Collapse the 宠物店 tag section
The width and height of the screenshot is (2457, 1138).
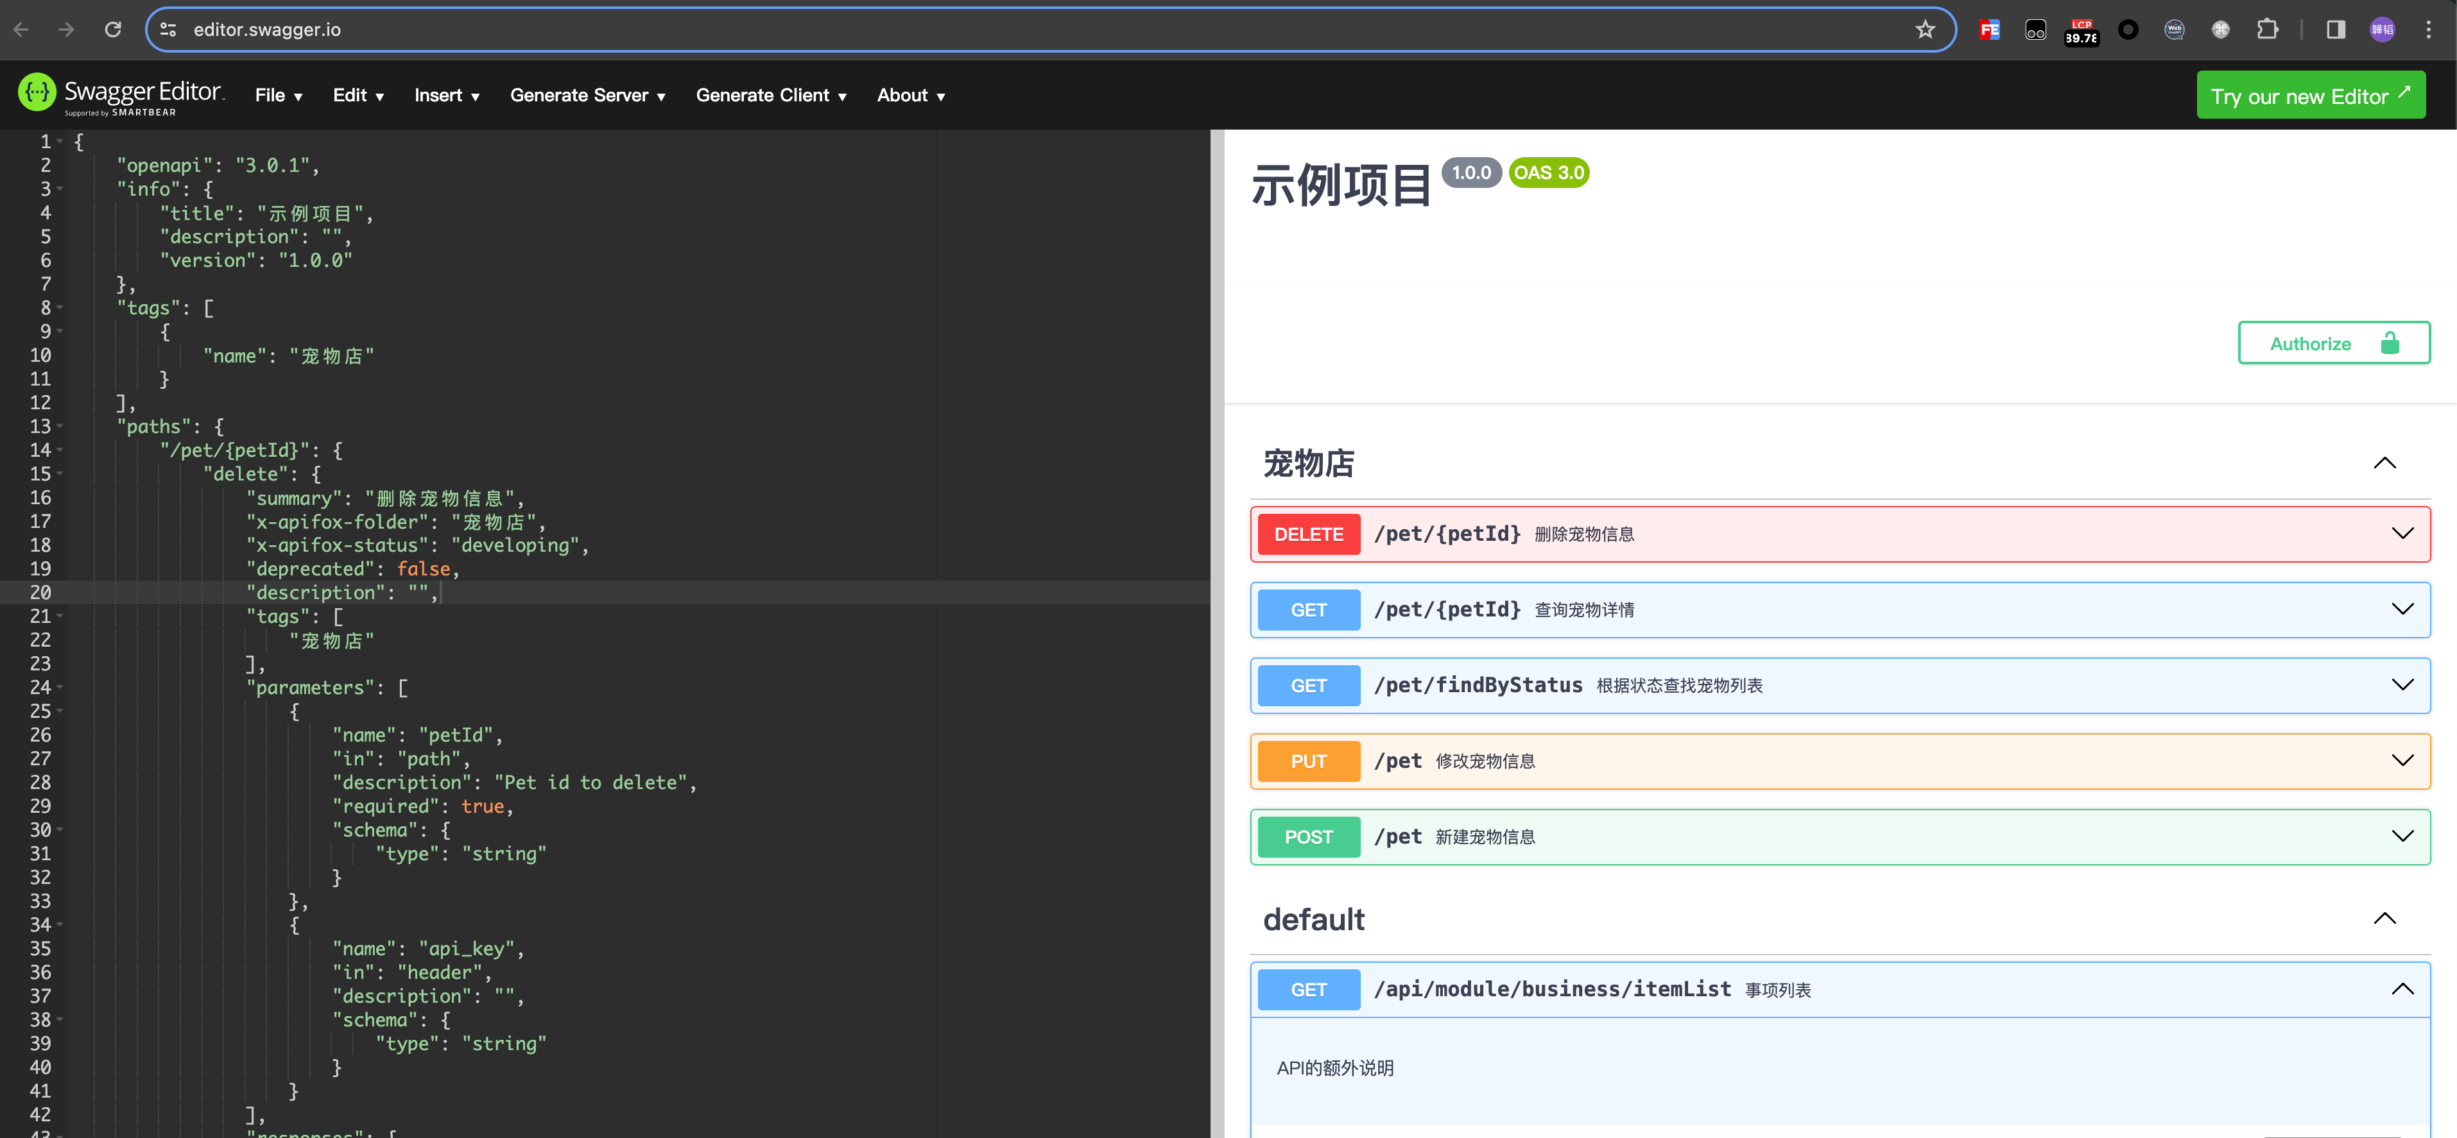tap(2384, 463)
